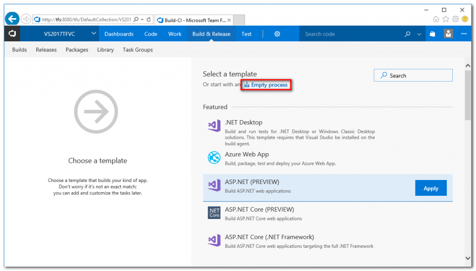
Task: Switch to the Packages tab
Action: pyautogui.click(x=77, y=50)
